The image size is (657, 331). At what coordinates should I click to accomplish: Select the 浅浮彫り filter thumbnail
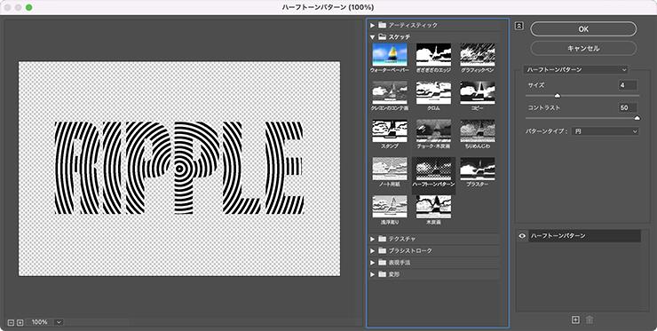click(x=390, y=207)
